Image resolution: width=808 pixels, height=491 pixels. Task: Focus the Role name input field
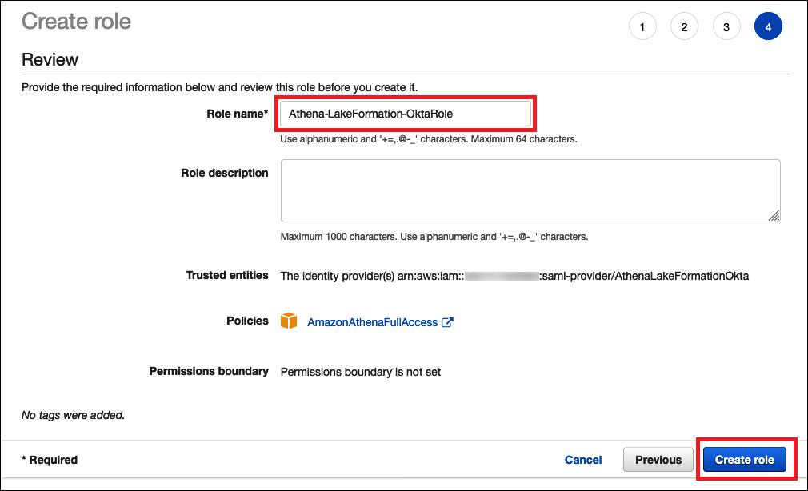click(405, 114)
